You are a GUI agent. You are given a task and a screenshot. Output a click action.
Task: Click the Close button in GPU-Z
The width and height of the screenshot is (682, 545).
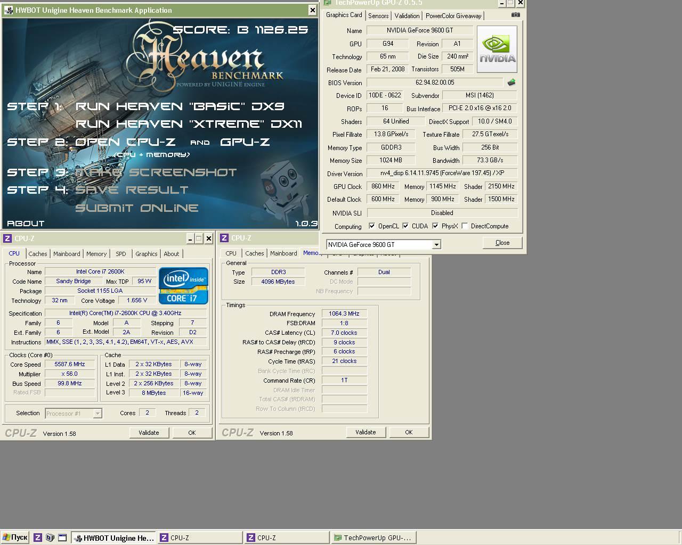pyautogui.click(x=502, y=243)
